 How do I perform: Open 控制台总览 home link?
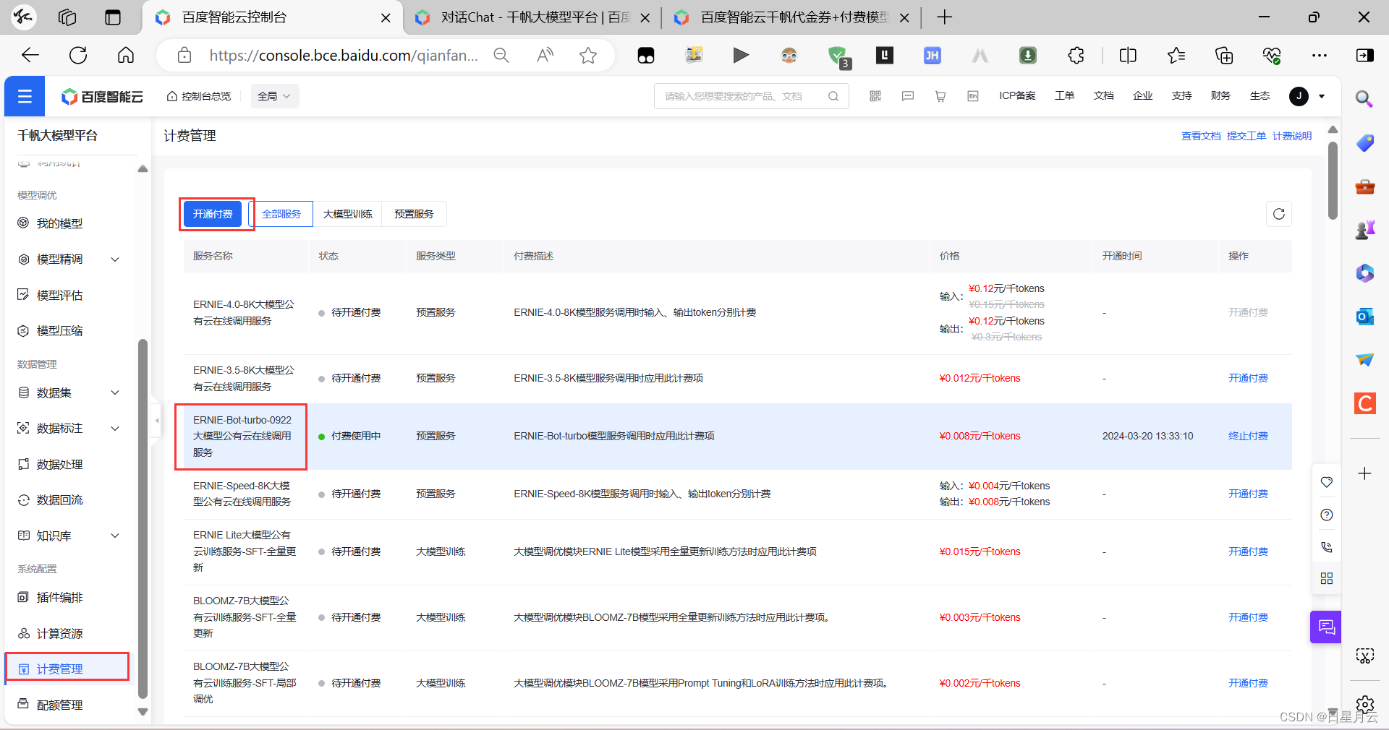[x=199, y=96]
